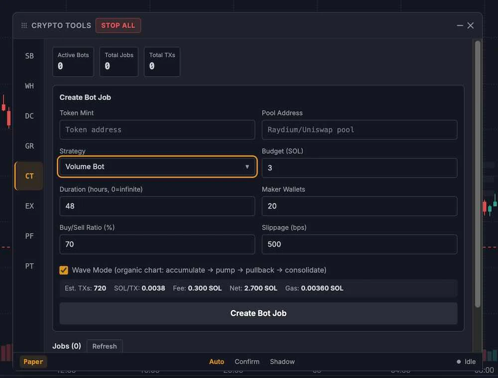The height and width of the screenshot is (378, 498).
Task: Click the 'SOL/TX: 0.0038' value
Action: point(139,288)
